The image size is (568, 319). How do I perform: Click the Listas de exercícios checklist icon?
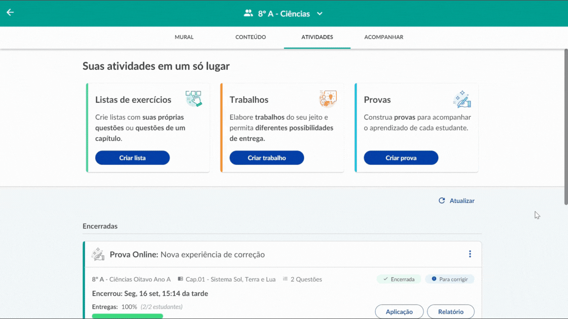pos(194,98)
